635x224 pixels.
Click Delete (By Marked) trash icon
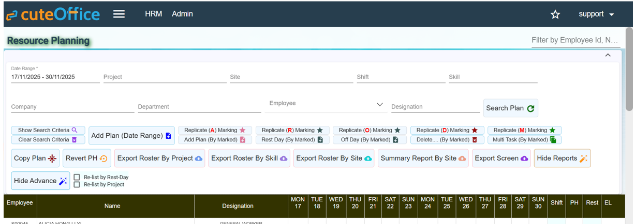[475, 140]
